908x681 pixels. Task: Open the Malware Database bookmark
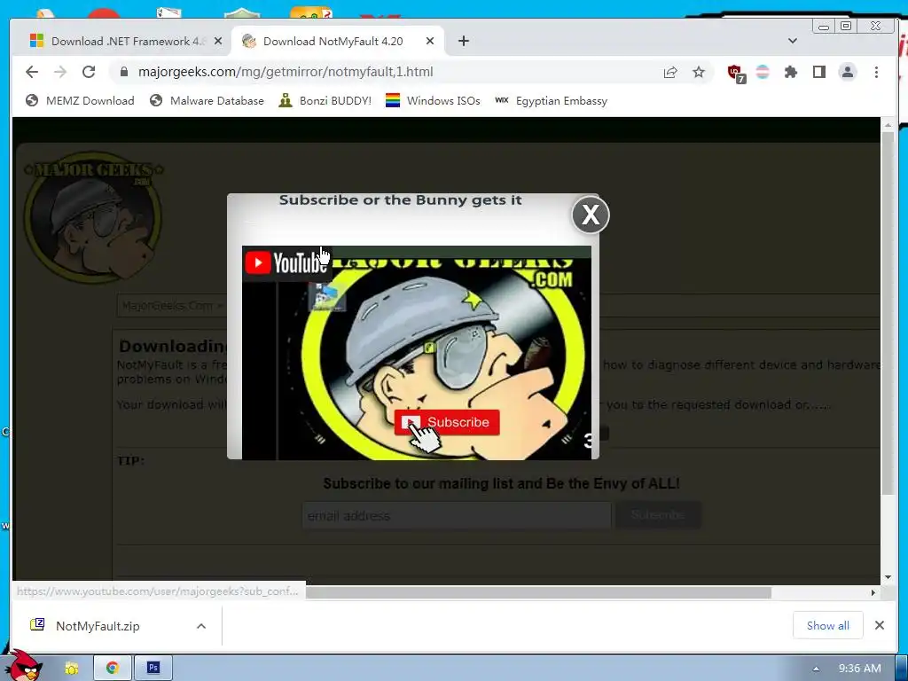click(206, 101)
